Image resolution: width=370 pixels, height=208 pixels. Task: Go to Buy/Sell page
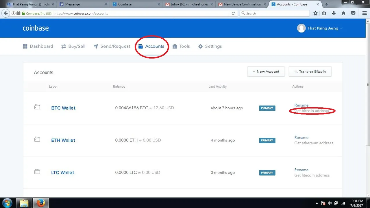(x=73, y=46)
